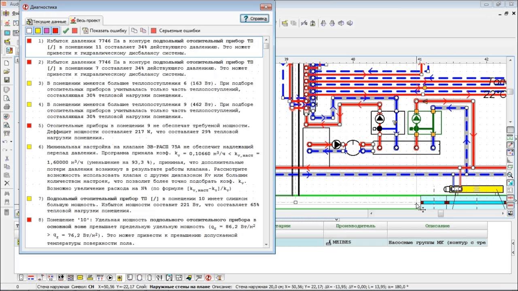Toggle the magenta message filter square
Screen dimensions: 518x291
coord(47,30)
